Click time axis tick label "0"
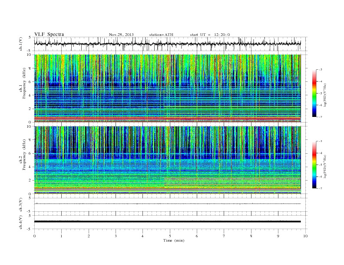Screen dimensions: 344x265 pos(34,236)
